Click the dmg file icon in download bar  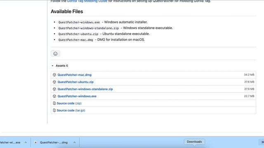[x=35, y=142]
